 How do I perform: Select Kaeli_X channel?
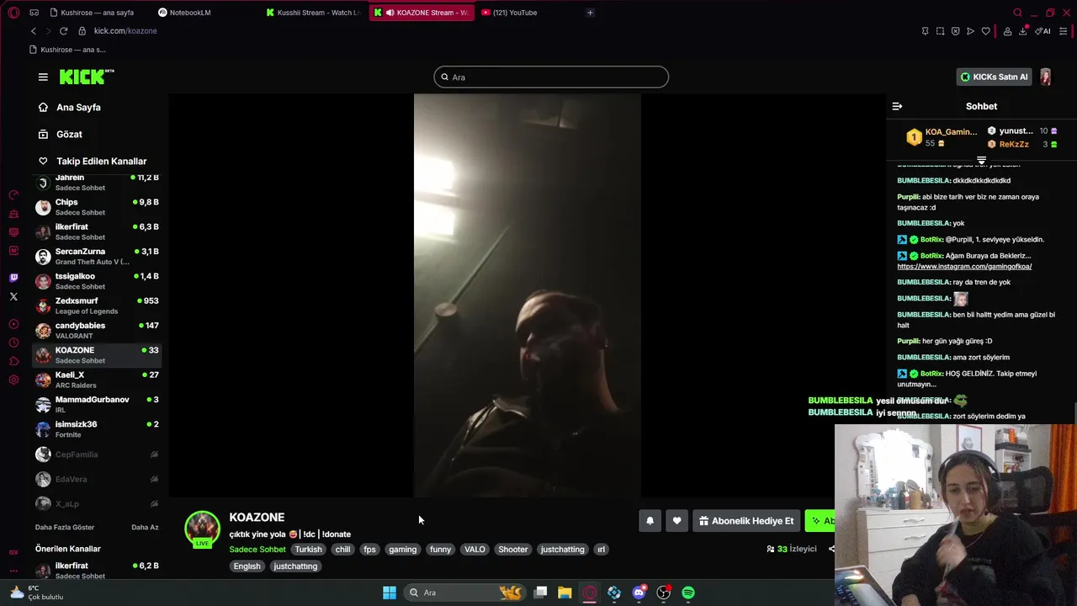(97, 380)
